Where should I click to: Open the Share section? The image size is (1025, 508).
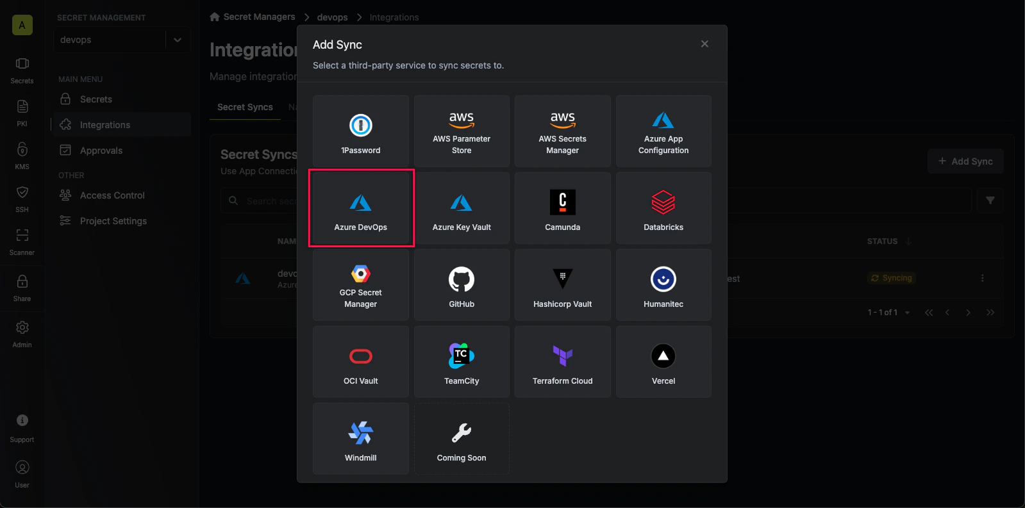coord(22,288)
